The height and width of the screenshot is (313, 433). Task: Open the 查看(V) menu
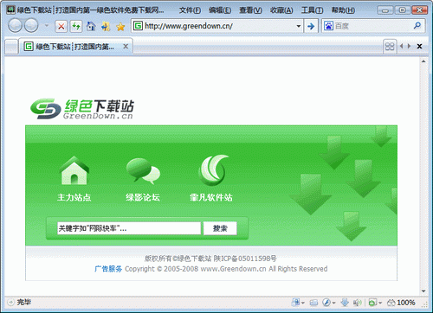(x=250, y=10)
